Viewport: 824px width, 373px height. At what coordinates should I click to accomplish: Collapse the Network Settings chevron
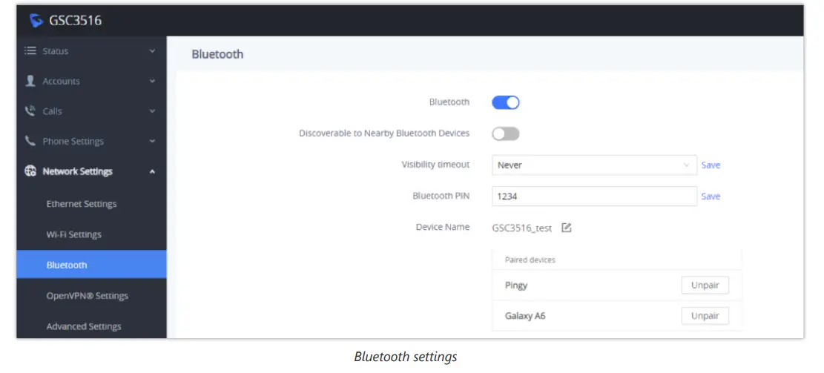point(152,171)
